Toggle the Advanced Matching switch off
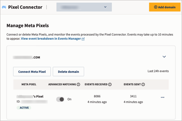 tap(60, 99)
